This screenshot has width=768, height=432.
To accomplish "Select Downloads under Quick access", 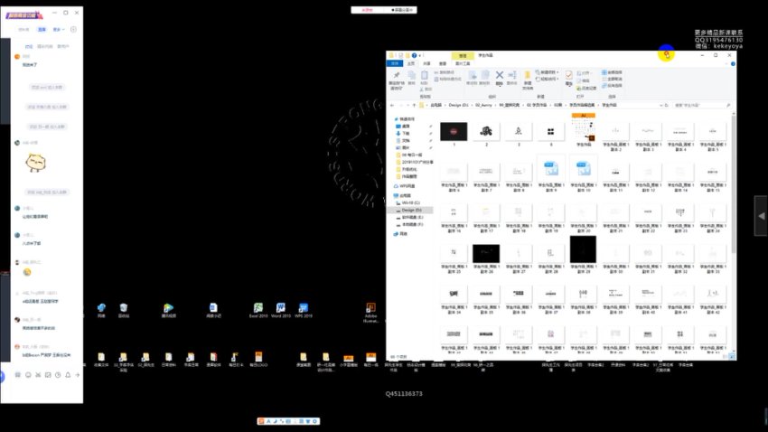I will click(x=406, y=133).
